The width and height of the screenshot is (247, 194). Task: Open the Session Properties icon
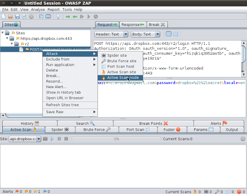pos(24,17)
